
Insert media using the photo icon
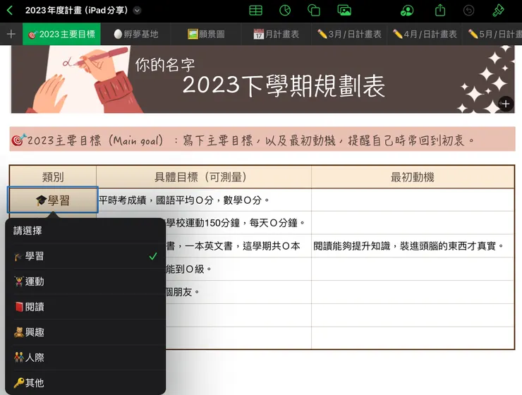pyautogui.click(x=344, y=11)
